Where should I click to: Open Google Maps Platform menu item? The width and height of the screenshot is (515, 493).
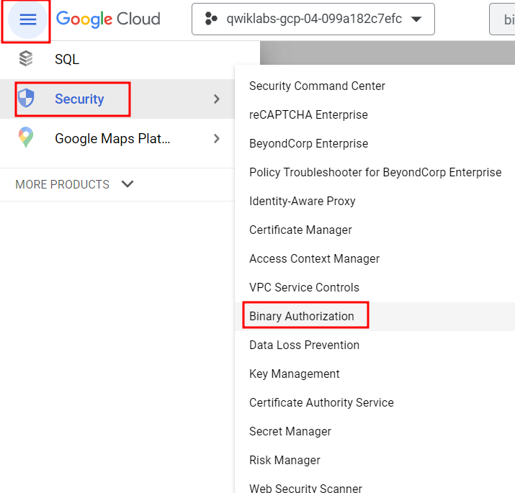(x=117, y=138)
